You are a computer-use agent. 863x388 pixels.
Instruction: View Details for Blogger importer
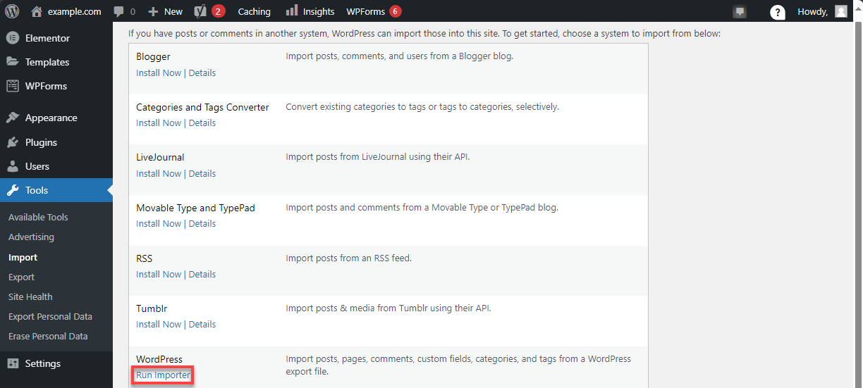[x=202, y=73]
